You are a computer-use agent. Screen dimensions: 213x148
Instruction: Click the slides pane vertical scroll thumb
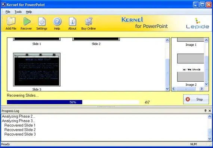(x=167, y=72)
